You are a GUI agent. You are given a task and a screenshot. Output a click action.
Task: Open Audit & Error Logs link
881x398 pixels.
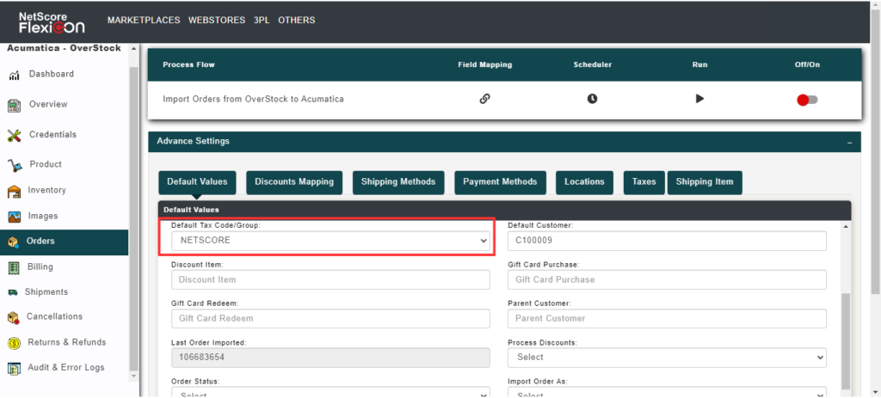65,368
